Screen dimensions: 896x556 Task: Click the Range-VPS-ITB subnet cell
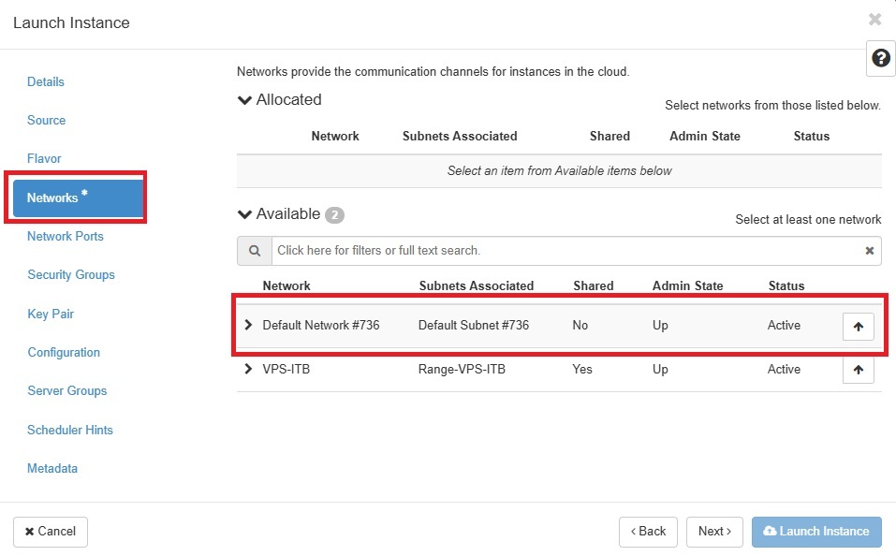click(462, 369)
